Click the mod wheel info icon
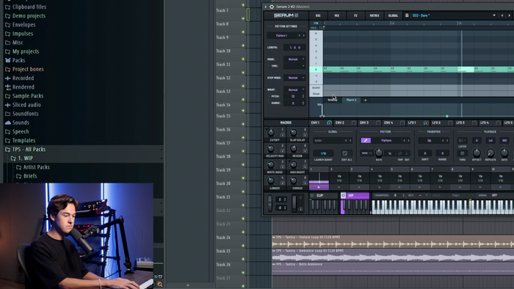Image resolution: width=514 pixels, height=289 pixels. (x=300, y=209)
